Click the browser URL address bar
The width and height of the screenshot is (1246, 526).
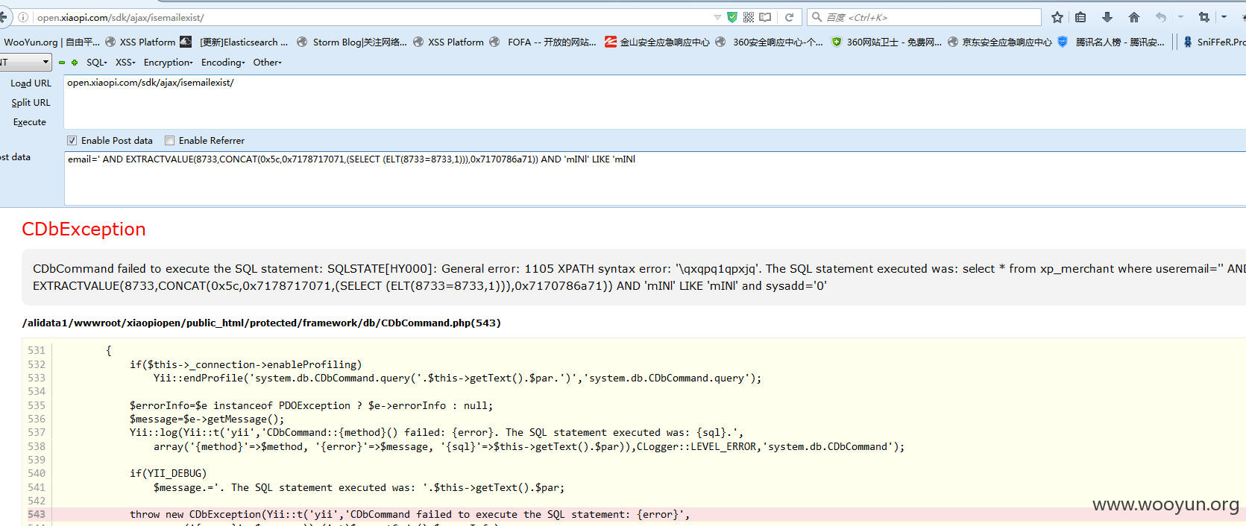373,17
